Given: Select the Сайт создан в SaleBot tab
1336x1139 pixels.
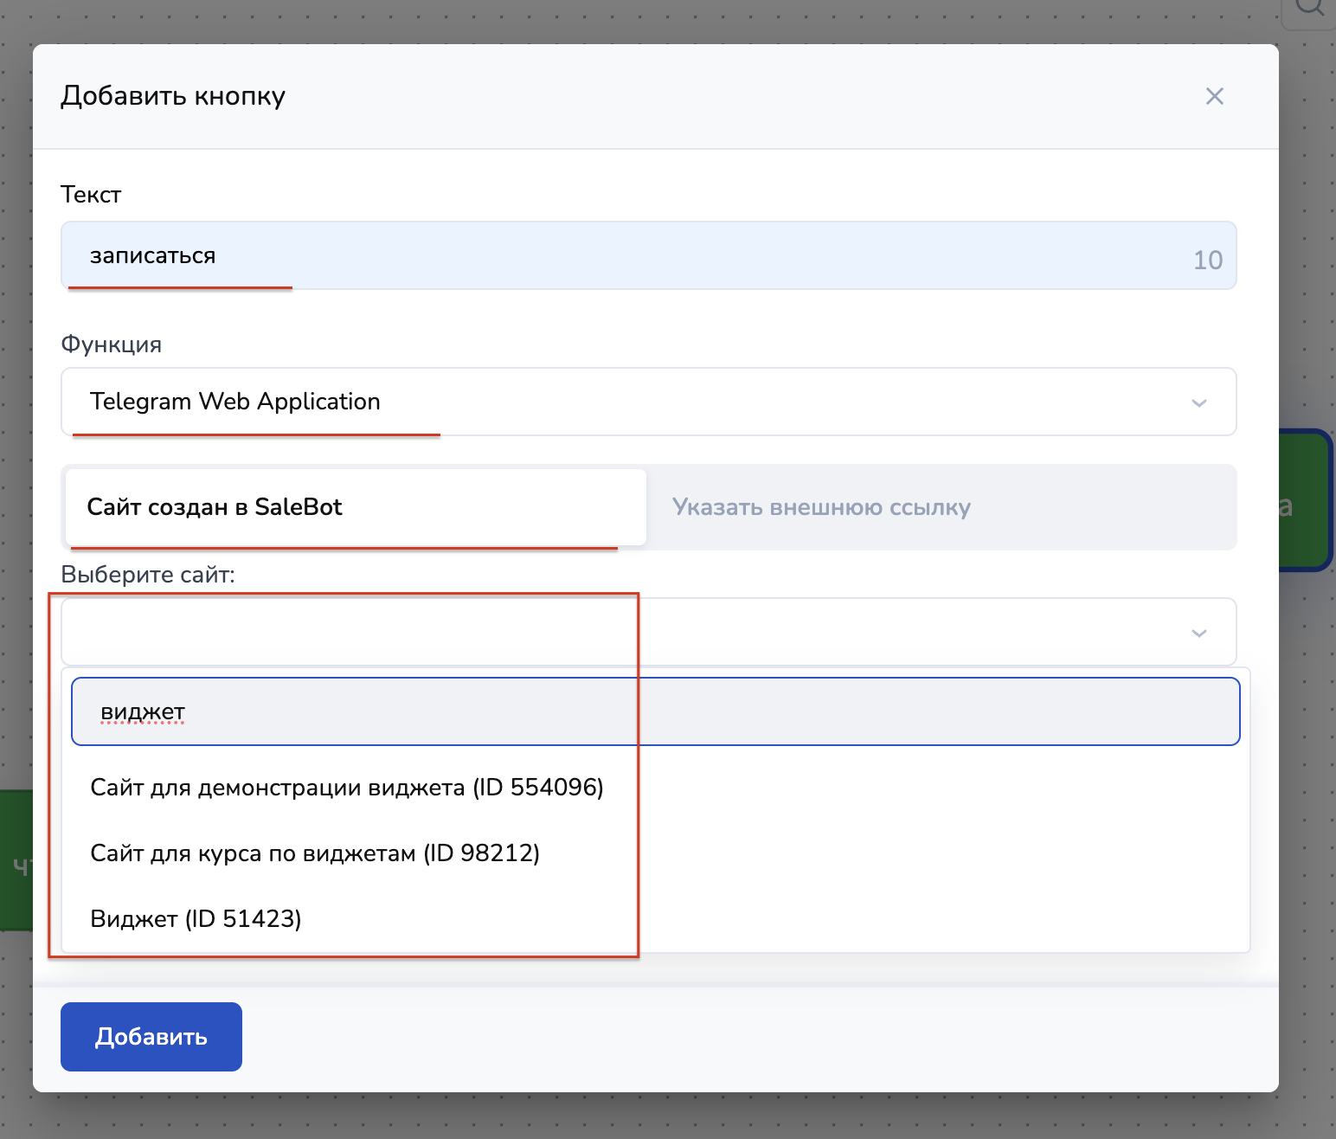Looking at the screenshot, I should click(356, 507).
